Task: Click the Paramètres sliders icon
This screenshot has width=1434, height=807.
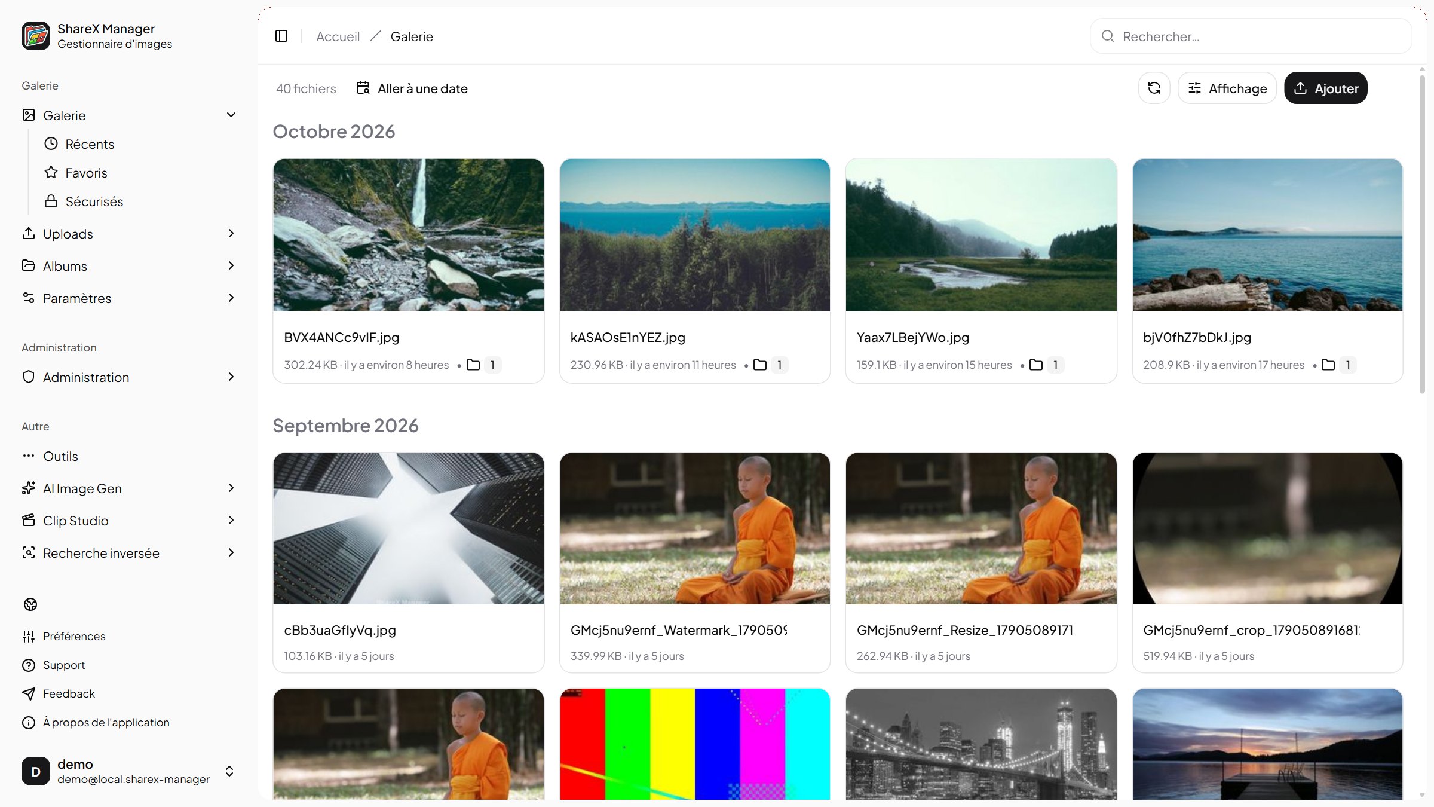Action: coord(29,298)
